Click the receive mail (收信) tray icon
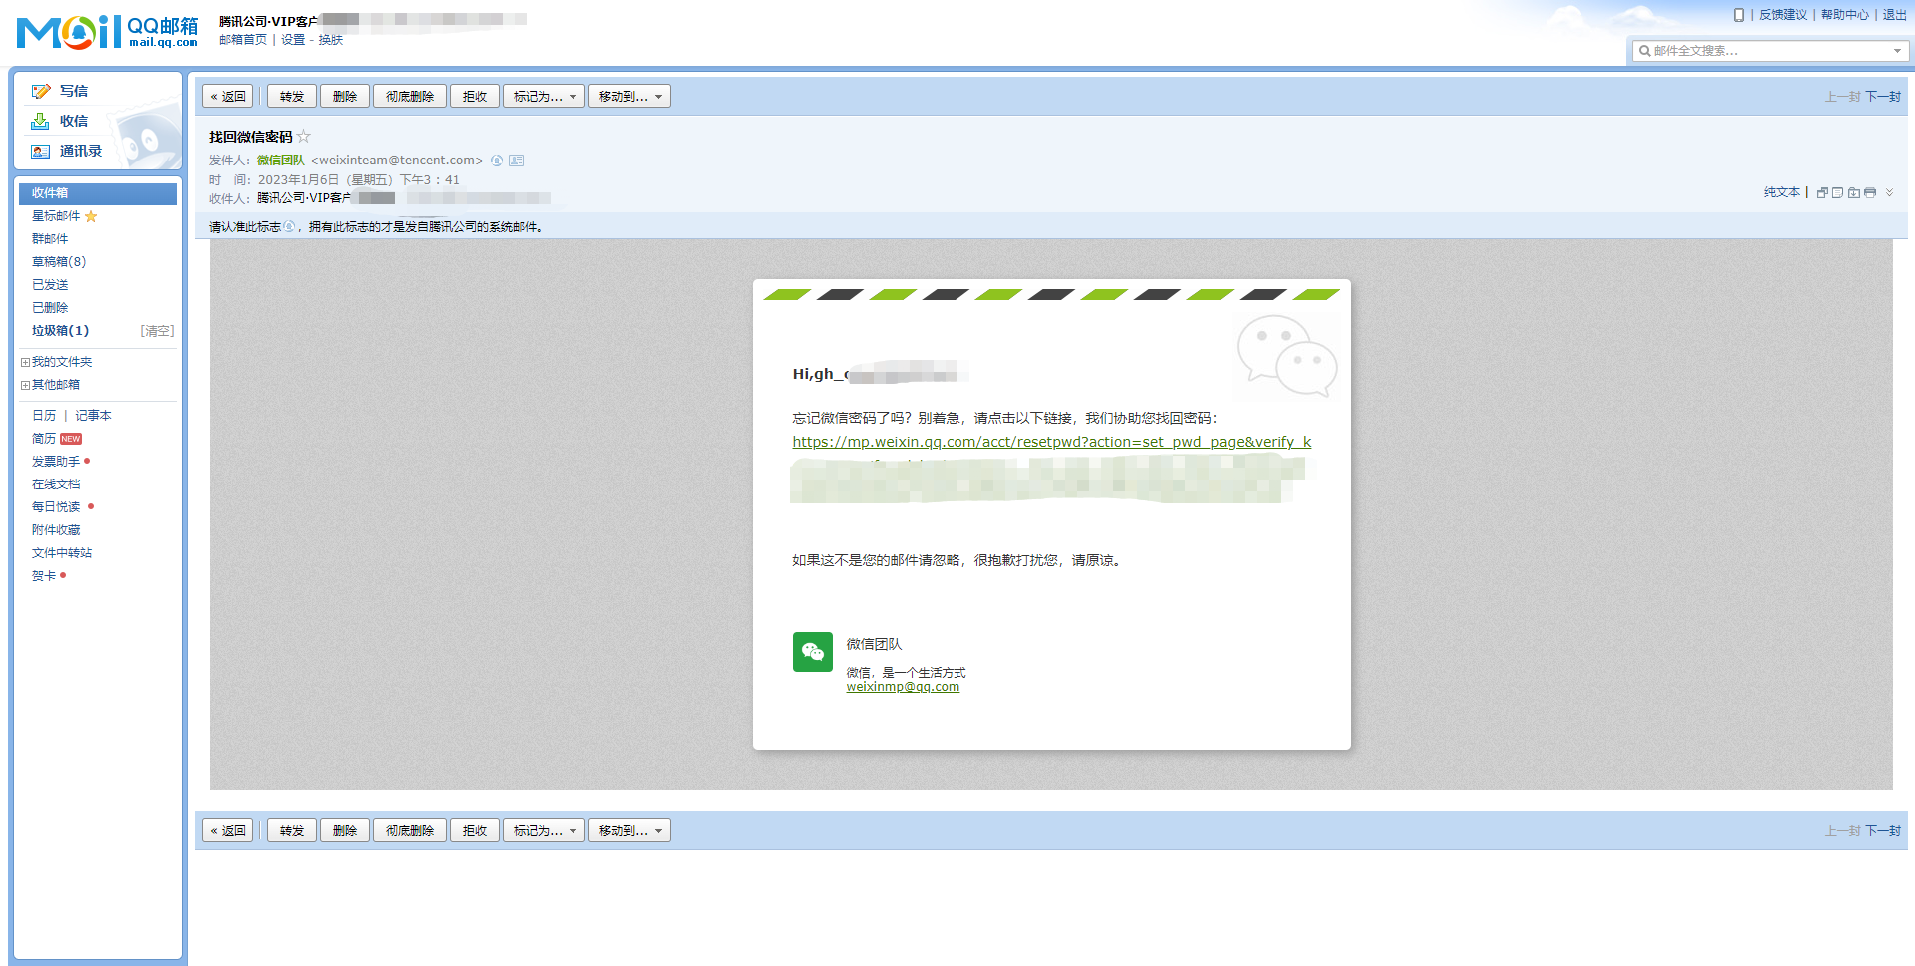The width and height of the screenshot is (1915, 966). (40, 121)
